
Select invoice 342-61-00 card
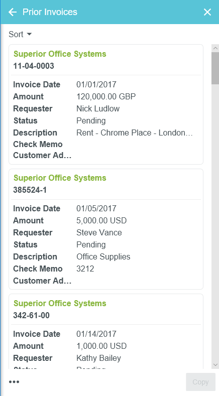click(x=106, y=331)
